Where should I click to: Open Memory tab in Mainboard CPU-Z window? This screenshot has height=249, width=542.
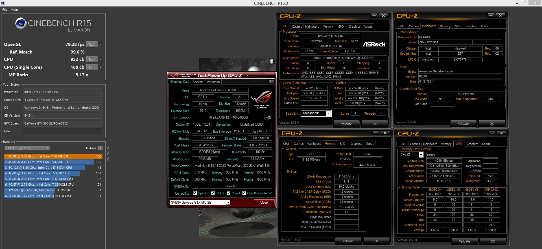click(x=445, y=26)
